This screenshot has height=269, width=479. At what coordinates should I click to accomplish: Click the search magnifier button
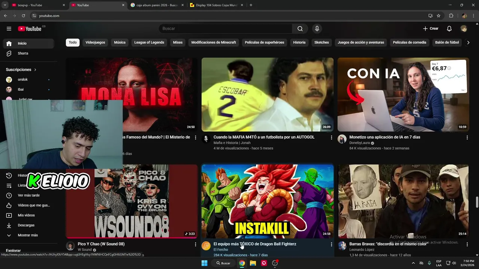(x=300, y=29)
